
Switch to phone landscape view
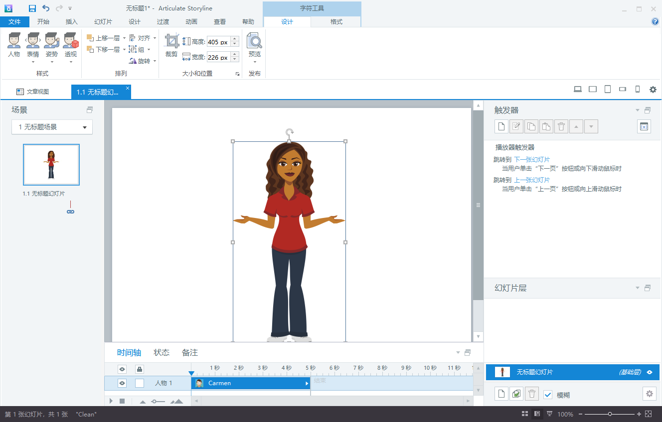622,89
